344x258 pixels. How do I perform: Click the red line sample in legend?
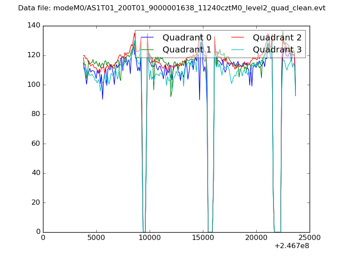tap(237, 38)
